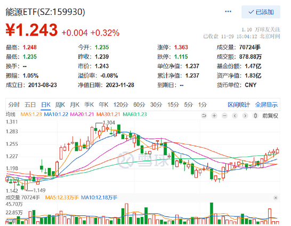Click the 资产净值 1.83亿 value
291x226 pixels.
click(x=253, y=76)
